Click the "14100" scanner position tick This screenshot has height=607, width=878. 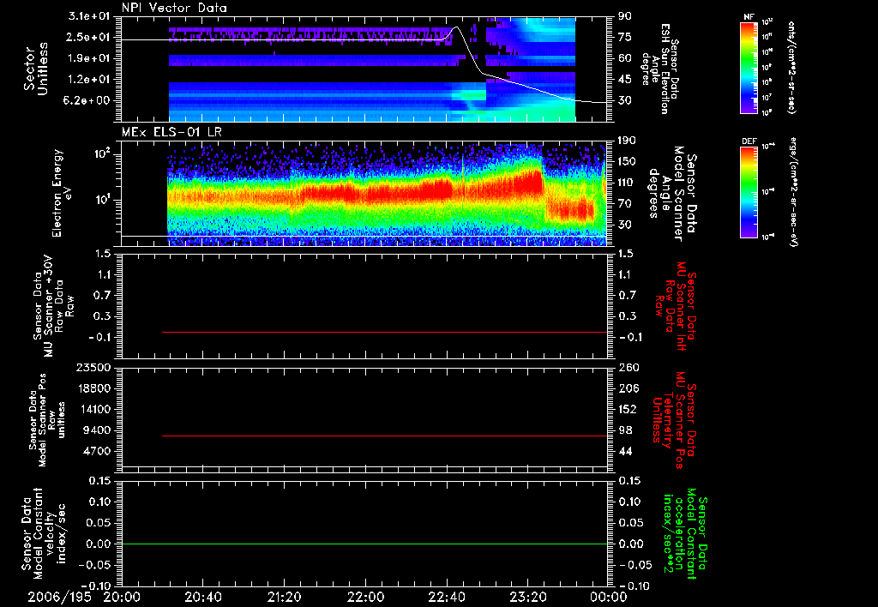click(94, 409)
